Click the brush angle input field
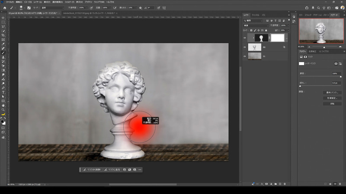The width and height of the screenshot is (346, 194). click(x=151, y=8)
